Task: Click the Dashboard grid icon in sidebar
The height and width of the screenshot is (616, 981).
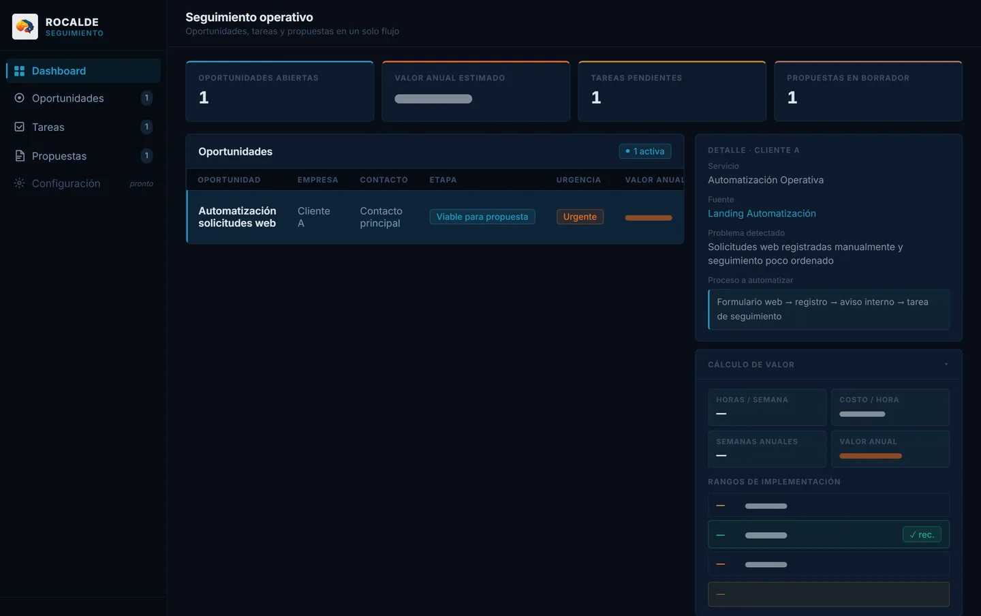Action: click(x=19, y=71)
